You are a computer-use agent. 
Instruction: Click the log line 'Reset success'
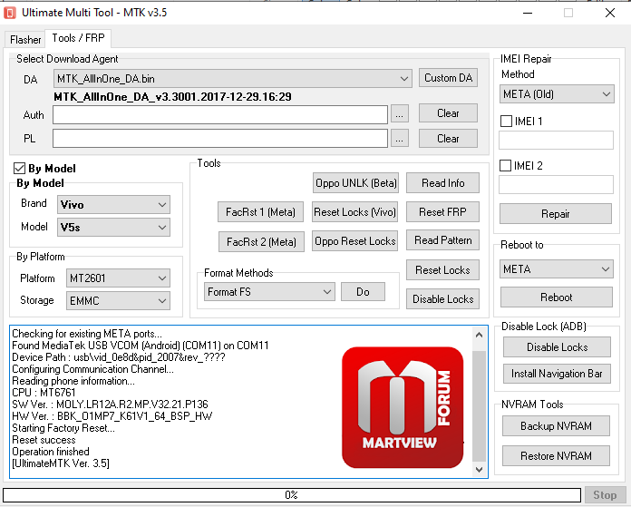pos(44,440)
